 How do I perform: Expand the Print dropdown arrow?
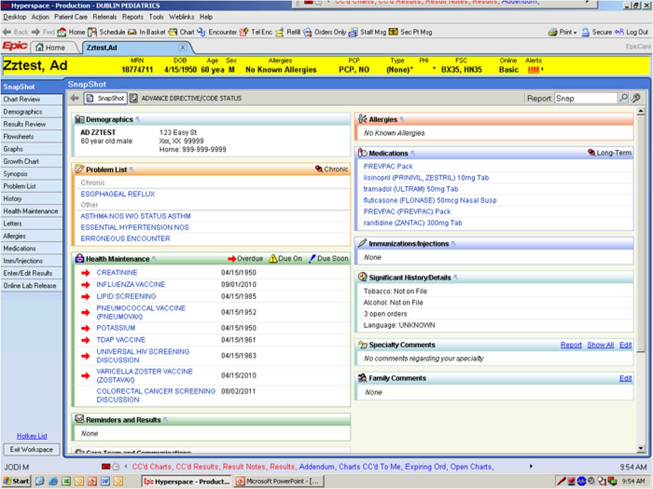575,33
